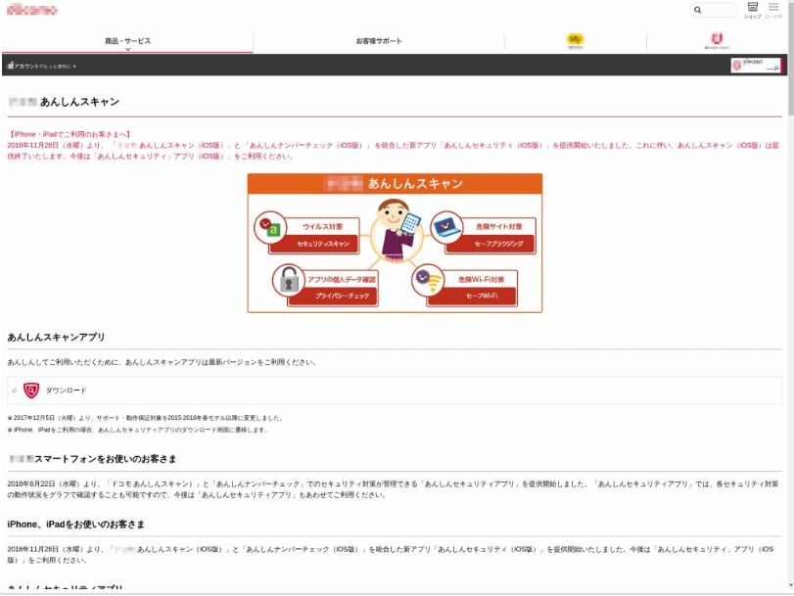
Task: Click the search magnifier icon in header
Action: pos(698,10)
